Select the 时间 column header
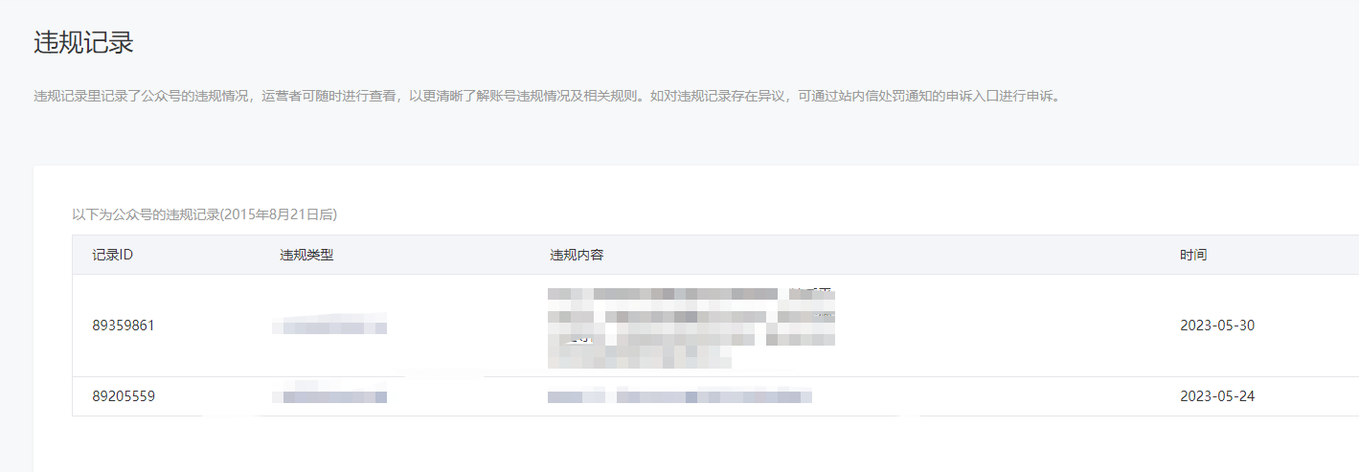1359x472 pixels. [x=1193, y=255]
